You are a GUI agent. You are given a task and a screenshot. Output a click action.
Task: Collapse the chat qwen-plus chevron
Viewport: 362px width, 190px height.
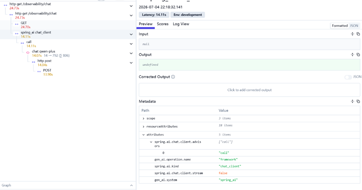tap(131, 53)
